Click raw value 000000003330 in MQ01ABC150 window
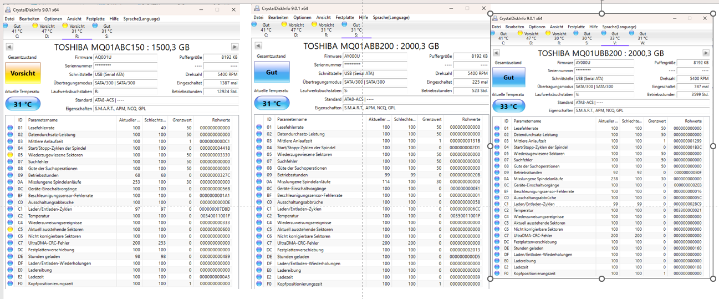Image resolution: width=719 pixels, height=299 pixels. (215, 155)
